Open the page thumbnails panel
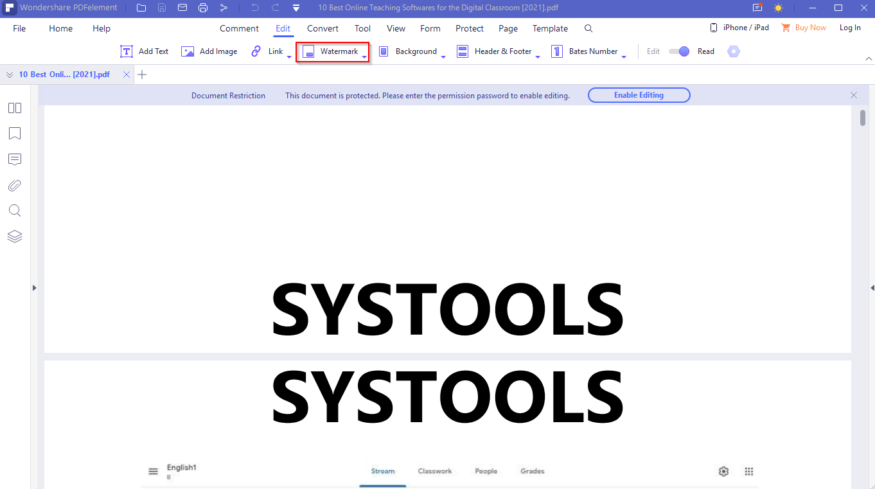Viewport: 875px width, 489px height. coord(15,108)
